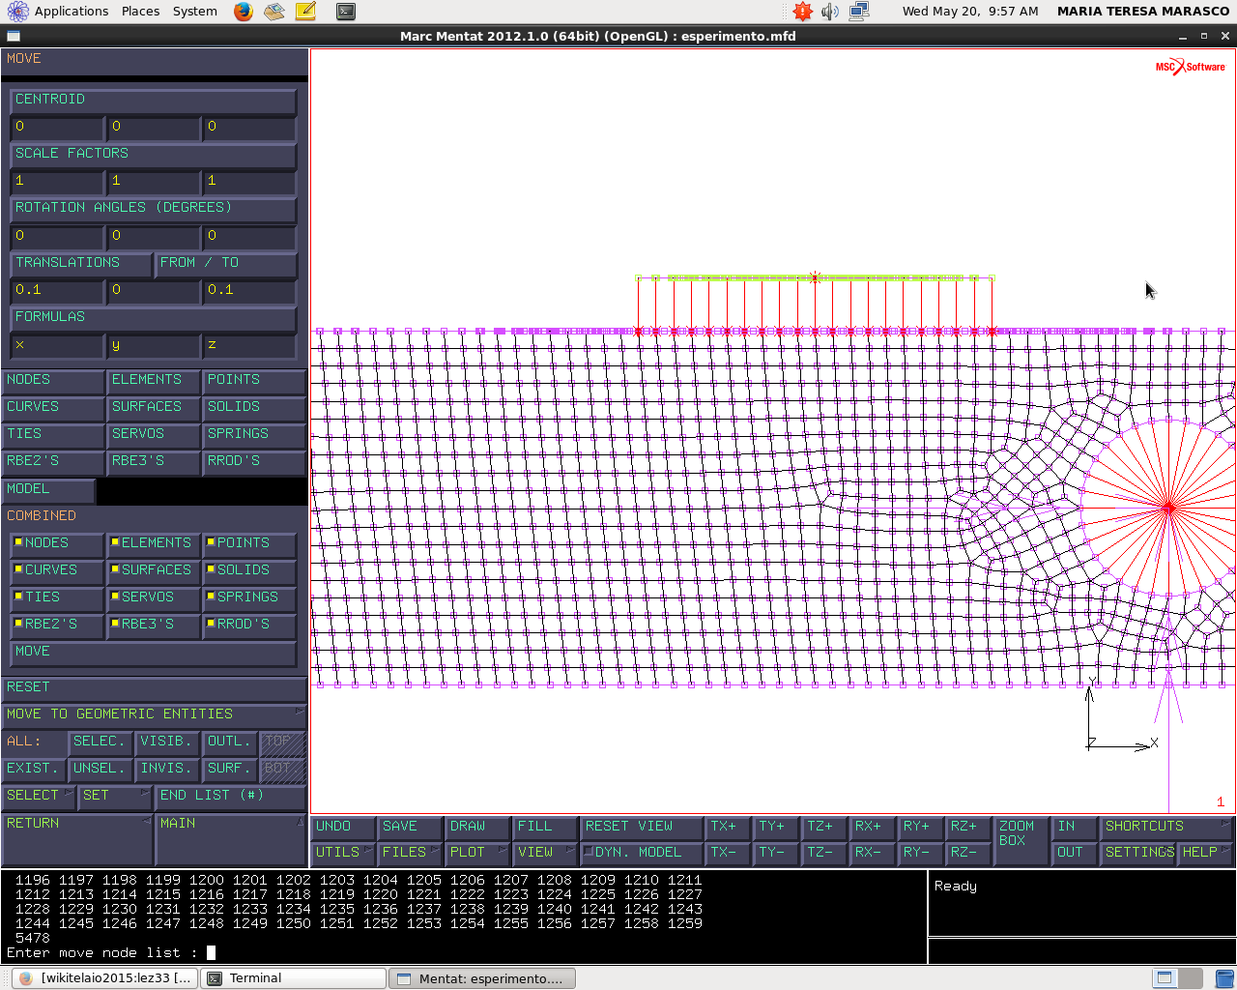Open the Applications menu
Image resolution: width=1237 pixels, height=990 pixels.
(x=71, y=12)
